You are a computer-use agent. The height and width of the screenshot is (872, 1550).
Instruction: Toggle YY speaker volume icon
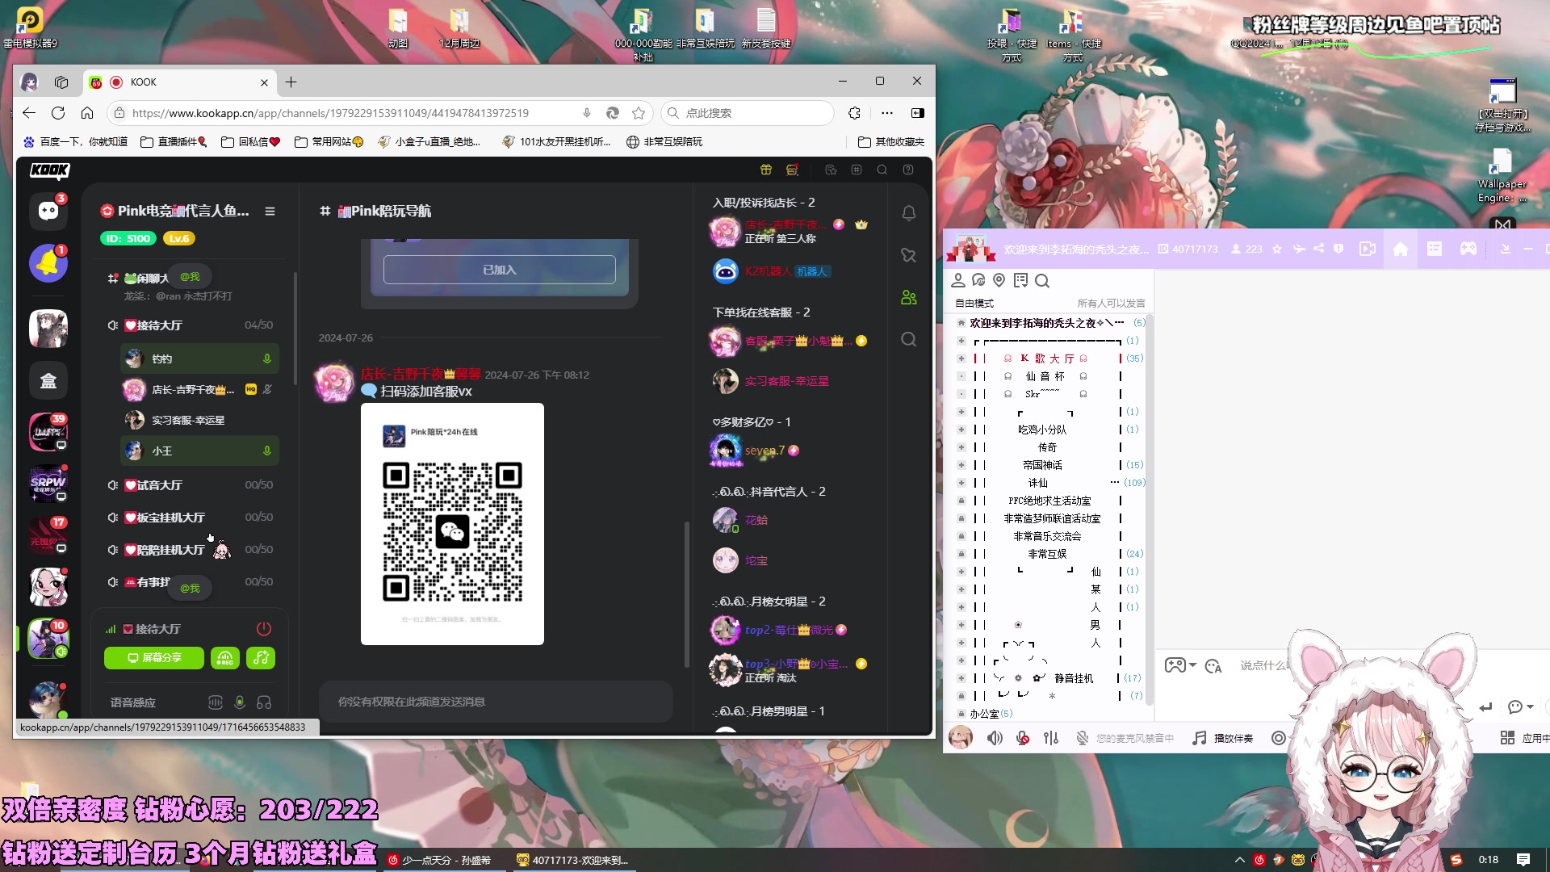995,738
